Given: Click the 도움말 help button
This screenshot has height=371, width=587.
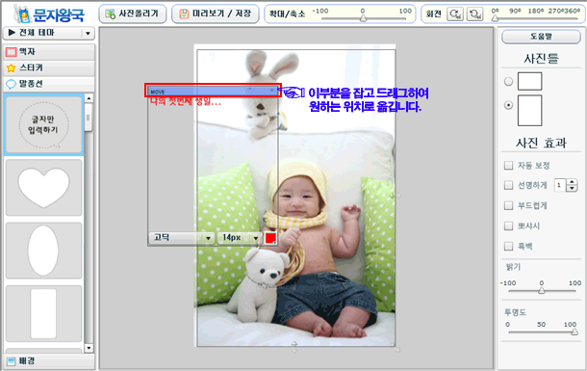Looking at the screenshot, I should pos(541,37).
